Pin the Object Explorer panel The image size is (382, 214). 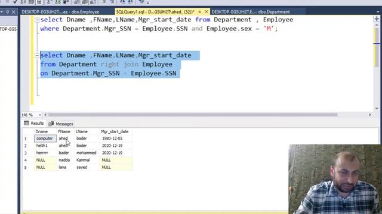tap(8, 12)
